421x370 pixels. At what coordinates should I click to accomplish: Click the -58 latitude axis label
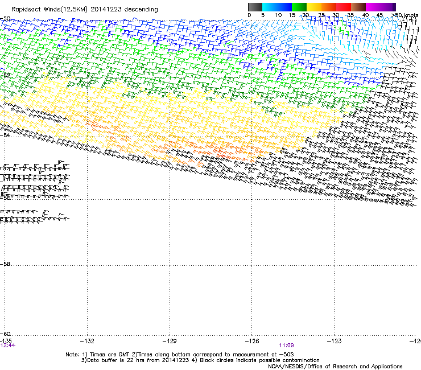(5, 264)
